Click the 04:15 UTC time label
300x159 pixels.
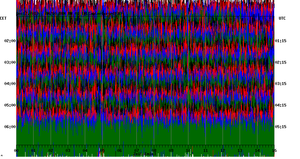coord(281,105)
